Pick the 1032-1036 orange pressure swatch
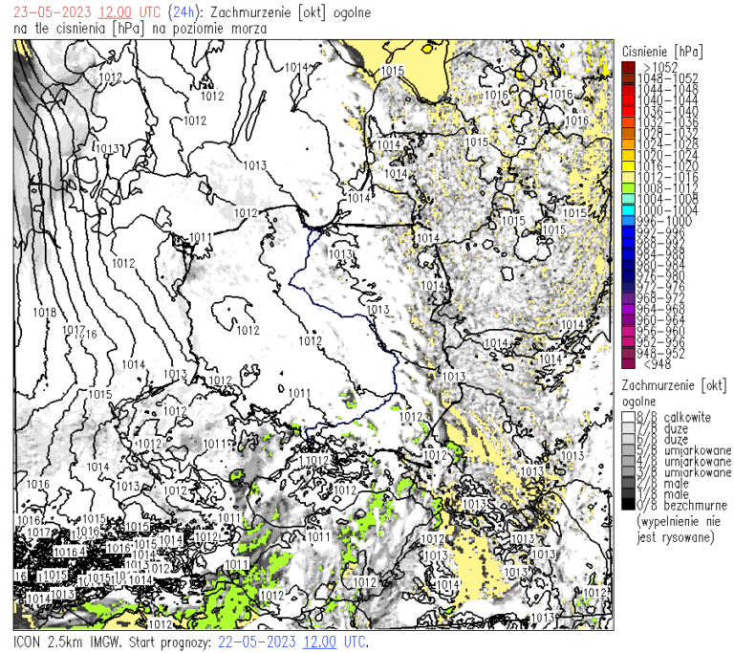 (628, 121)
